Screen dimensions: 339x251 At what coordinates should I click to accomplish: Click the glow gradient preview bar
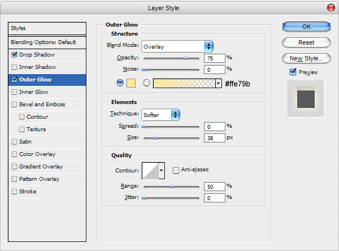click(184, 83)
